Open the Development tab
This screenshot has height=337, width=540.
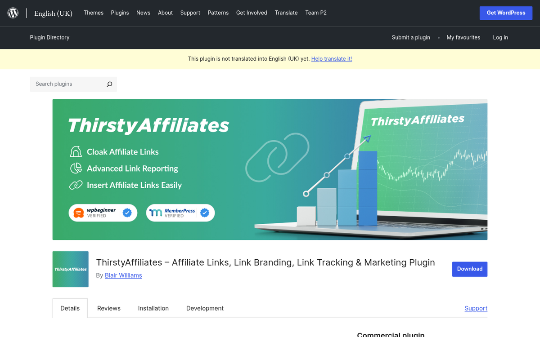point(205,308)
